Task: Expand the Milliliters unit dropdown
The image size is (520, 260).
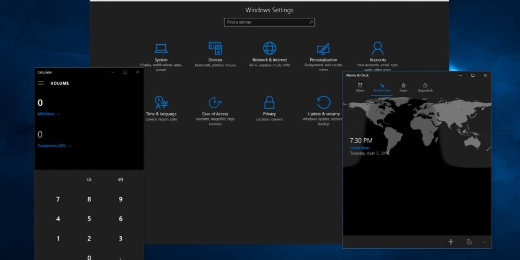Action: pyautogui.click(x=49, y=114)
